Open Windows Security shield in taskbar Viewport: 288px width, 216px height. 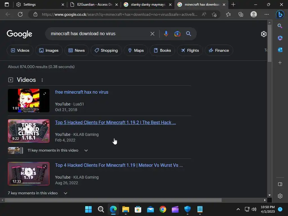188,209
